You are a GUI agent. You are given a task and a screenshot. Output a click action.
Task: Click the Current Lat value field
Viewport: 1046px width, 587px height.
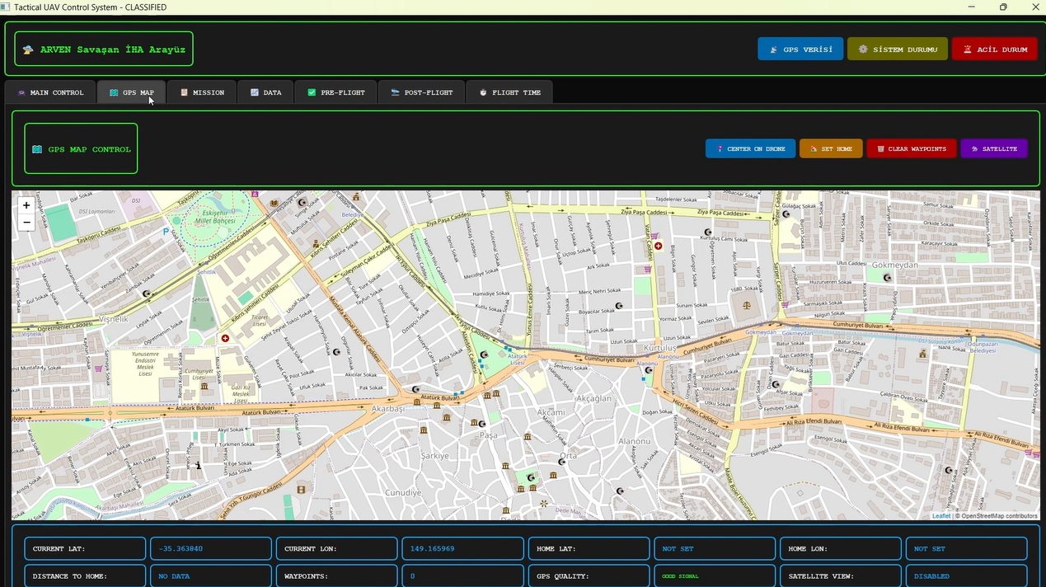click(x=210, y=549)
